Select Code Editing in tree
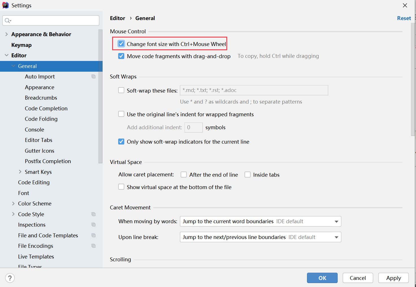Viewport: 416px width, 287px height. click(34, 182)
